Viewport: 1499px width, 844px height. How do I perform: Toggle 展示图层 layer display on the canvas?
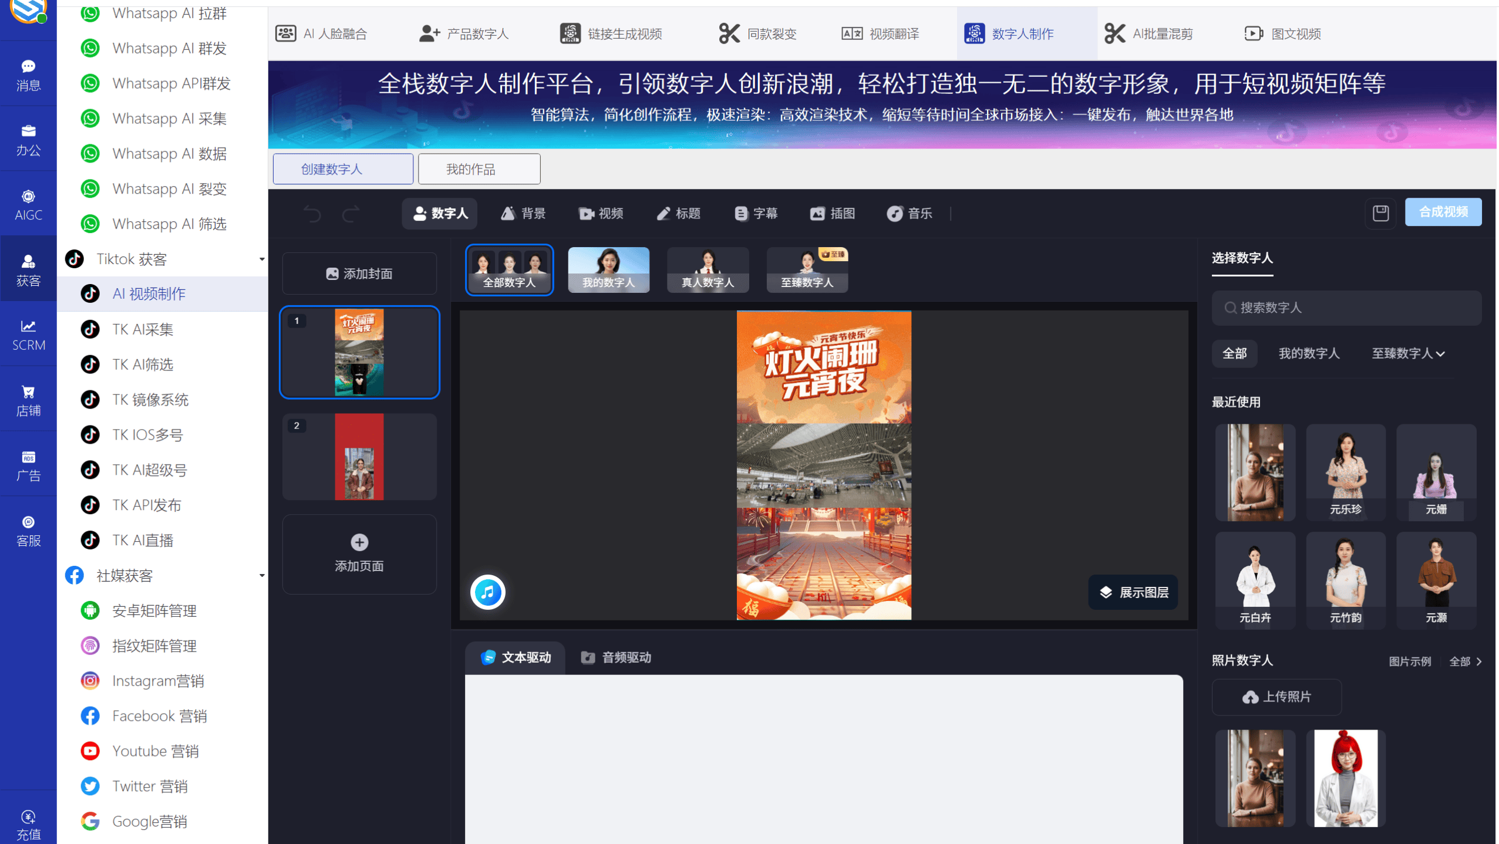1133,592
